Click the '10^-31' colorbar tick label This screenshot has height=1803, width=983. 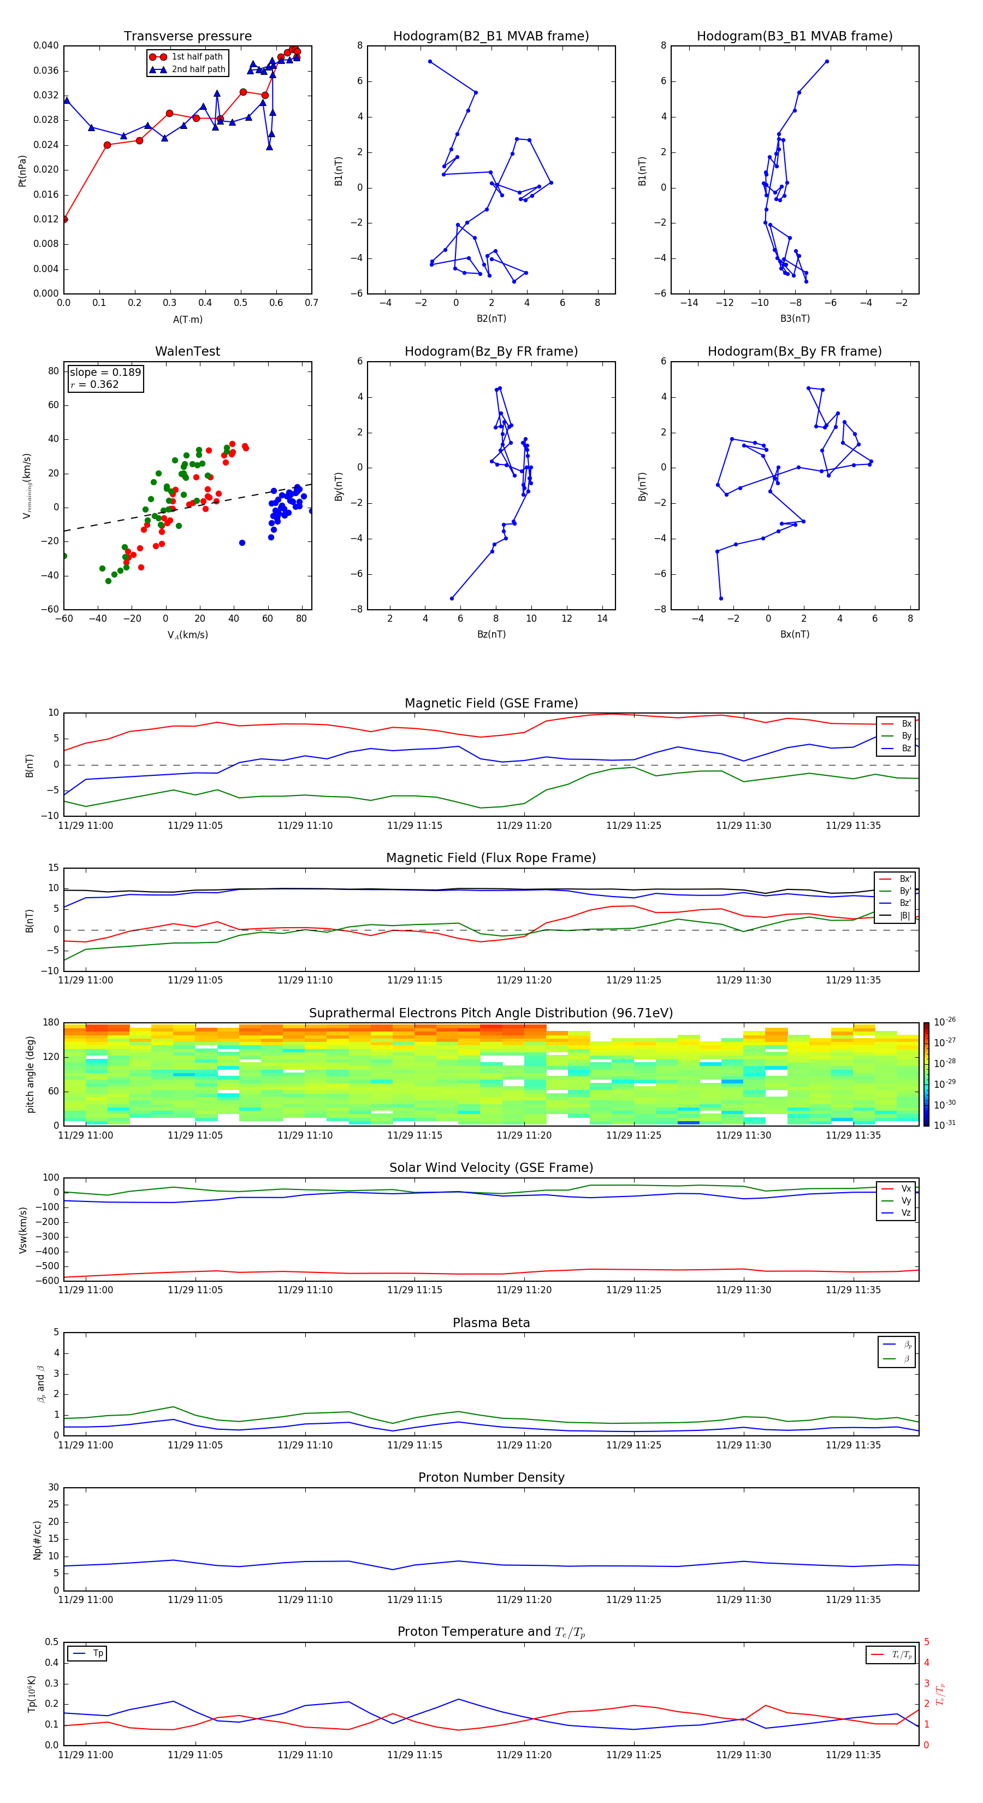point(945,1125)
